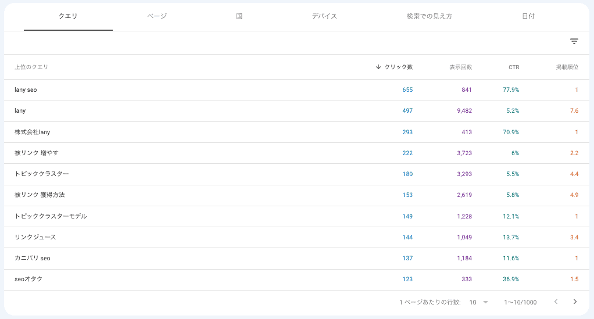The image size is (594, 319).
Task: Switch to the ページ tab
Action: pyautogui.click(x=157, y=16)
